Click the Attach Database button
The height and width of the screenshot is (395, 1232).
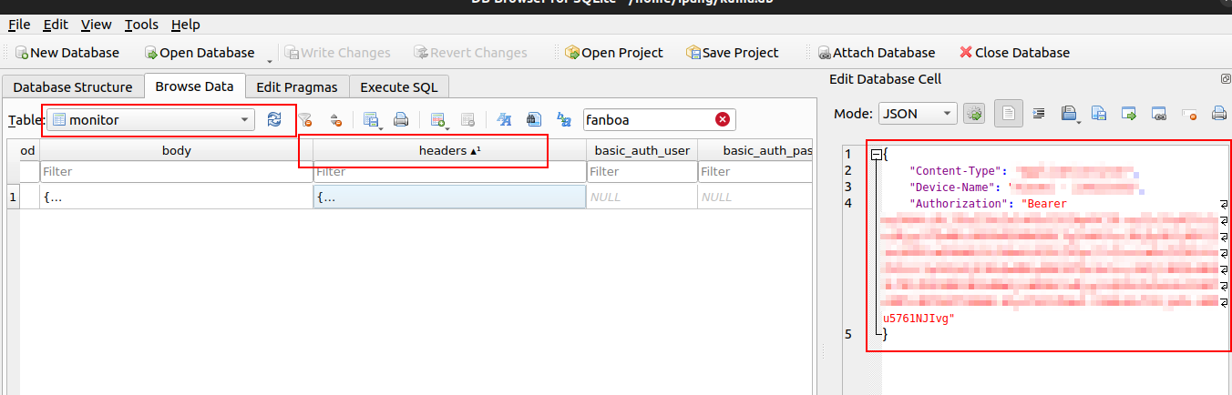[877, 53]
